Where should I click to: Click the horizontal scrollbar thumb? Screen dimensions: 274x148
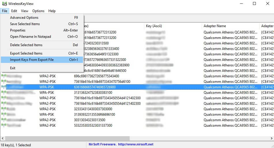coord(67,138)
